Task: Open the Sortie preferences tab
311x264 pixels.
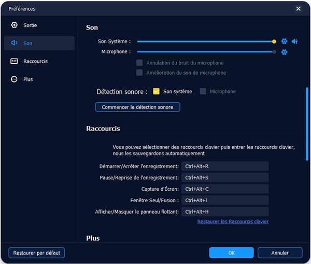Action: point(30,25)
